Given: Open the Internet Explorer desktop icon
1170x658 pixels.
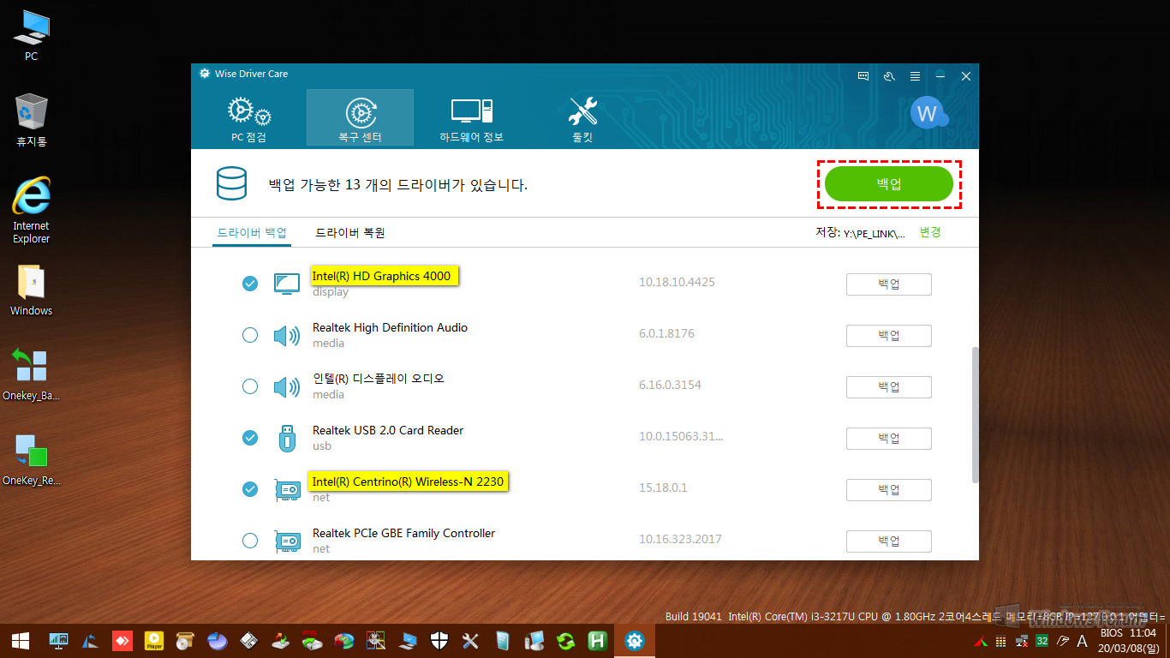Looking at the screenshot, I should pos(32,211).
